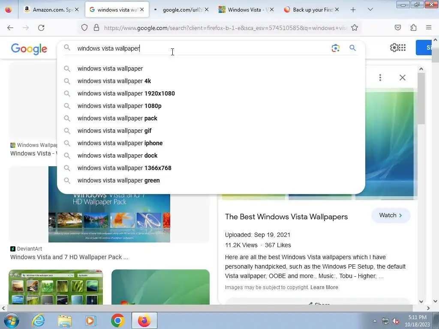Choose suggestion 'windows vista wallpaper iphone'

click(x=211, y=143)
